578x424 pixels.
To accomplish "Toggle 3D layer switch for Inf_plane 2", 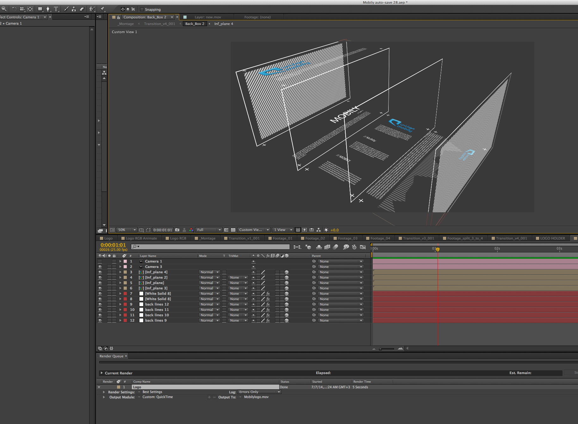I will (286, 277).
